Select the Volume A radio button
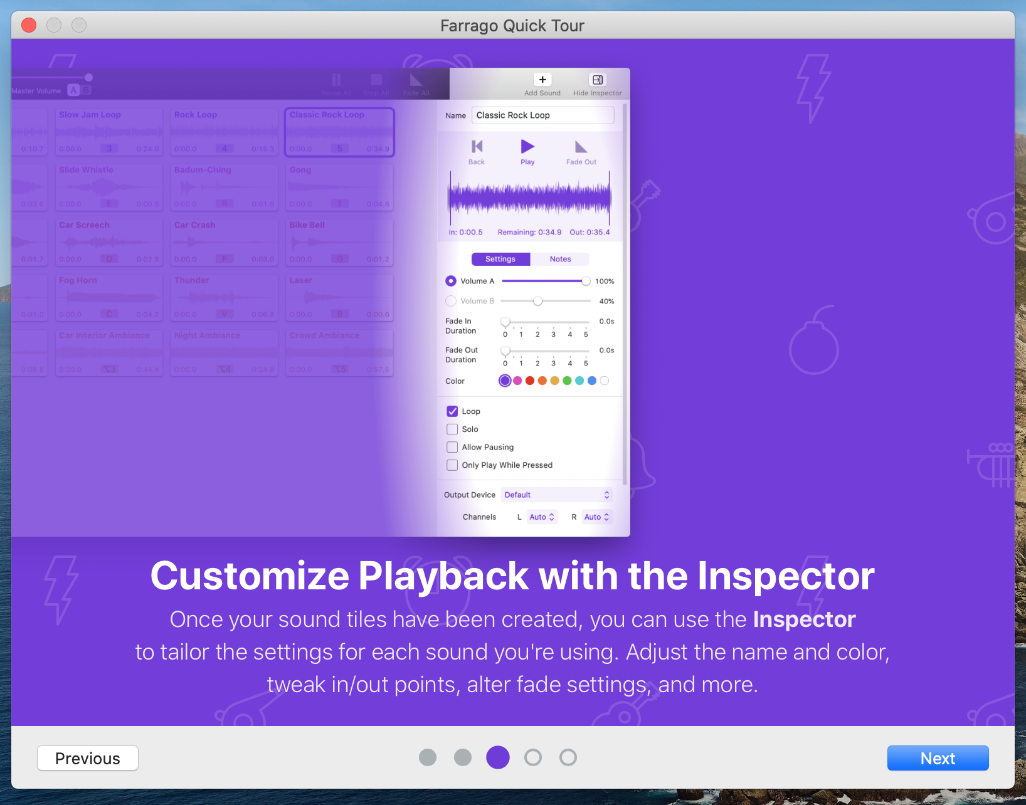 click(451, 281)
